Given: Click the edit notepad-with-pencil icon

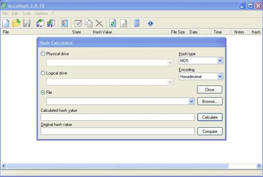Looking at the screenshot, I should coord(78,23).
